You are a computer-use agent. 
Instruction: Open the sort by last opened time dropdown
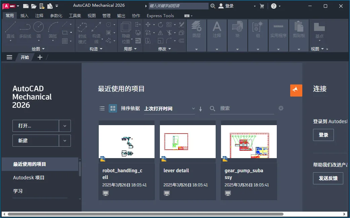click(x=169, y=109)
